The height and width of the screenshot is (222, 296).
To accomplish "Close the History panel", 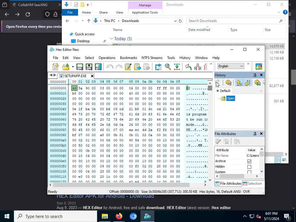I will point(261,75).
